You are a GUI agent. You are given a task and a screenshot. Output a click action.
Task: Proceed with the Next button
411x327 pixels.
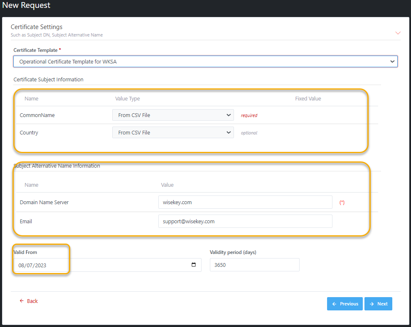378,304
